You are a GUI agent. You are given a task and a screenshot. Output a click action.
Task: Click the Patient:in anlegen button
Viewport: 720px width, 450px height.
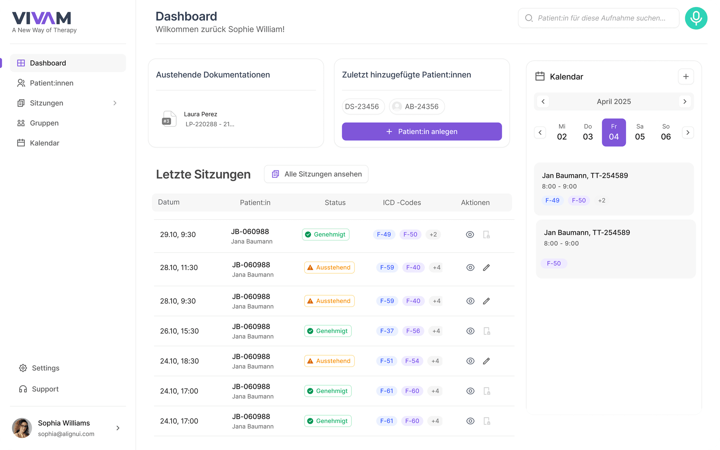pyautogui.click(x=422, y=131)
